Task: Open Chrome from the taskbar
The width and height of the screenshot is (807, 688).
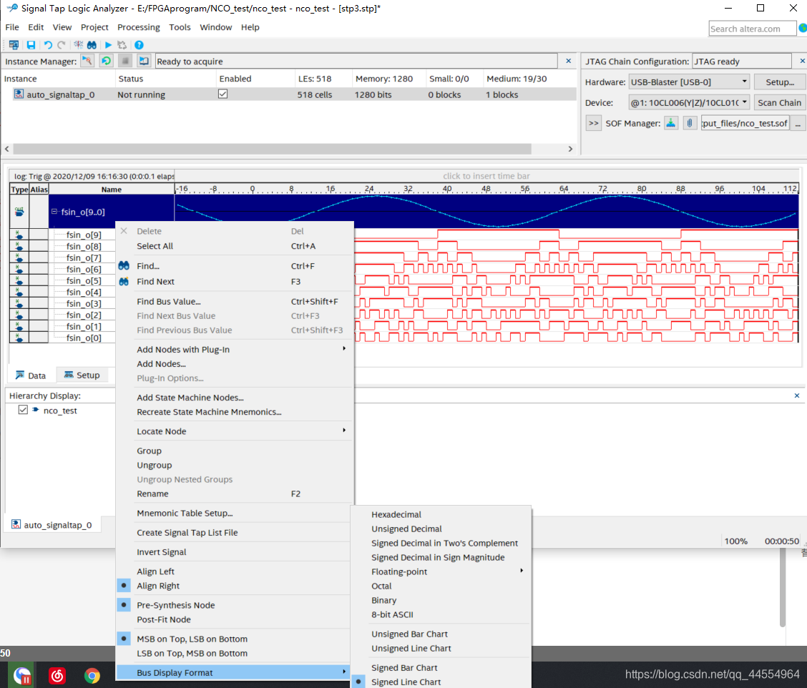Action: [x=92, y=675]
